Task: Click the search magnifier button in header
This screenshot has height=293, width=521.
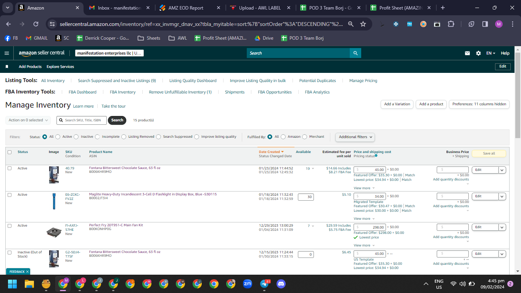Action: point(355,53)
